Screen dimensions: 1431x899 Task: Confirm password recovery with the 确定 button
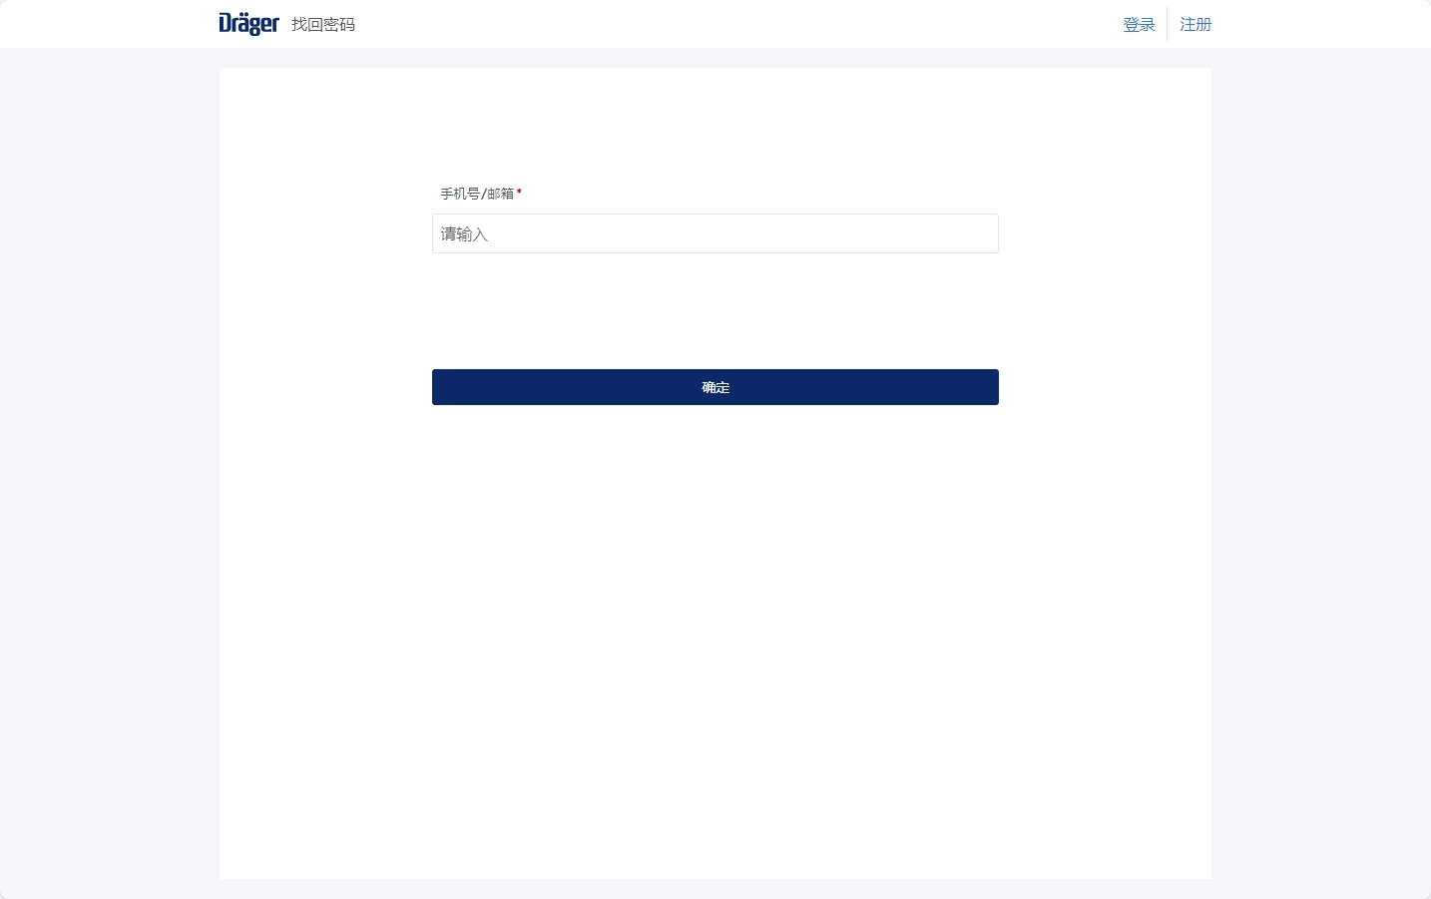[x=715, y=387]
